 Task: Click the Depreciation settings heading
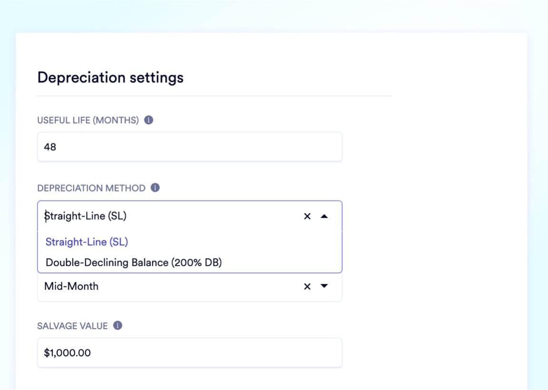(x=110, y=78)
